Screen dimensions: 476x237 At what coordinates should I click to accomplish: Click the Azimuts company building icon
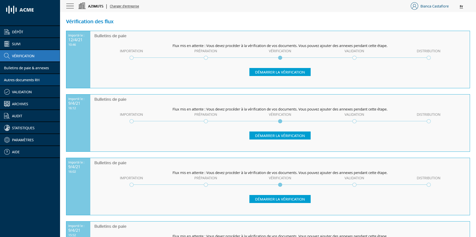click(82, 6)
